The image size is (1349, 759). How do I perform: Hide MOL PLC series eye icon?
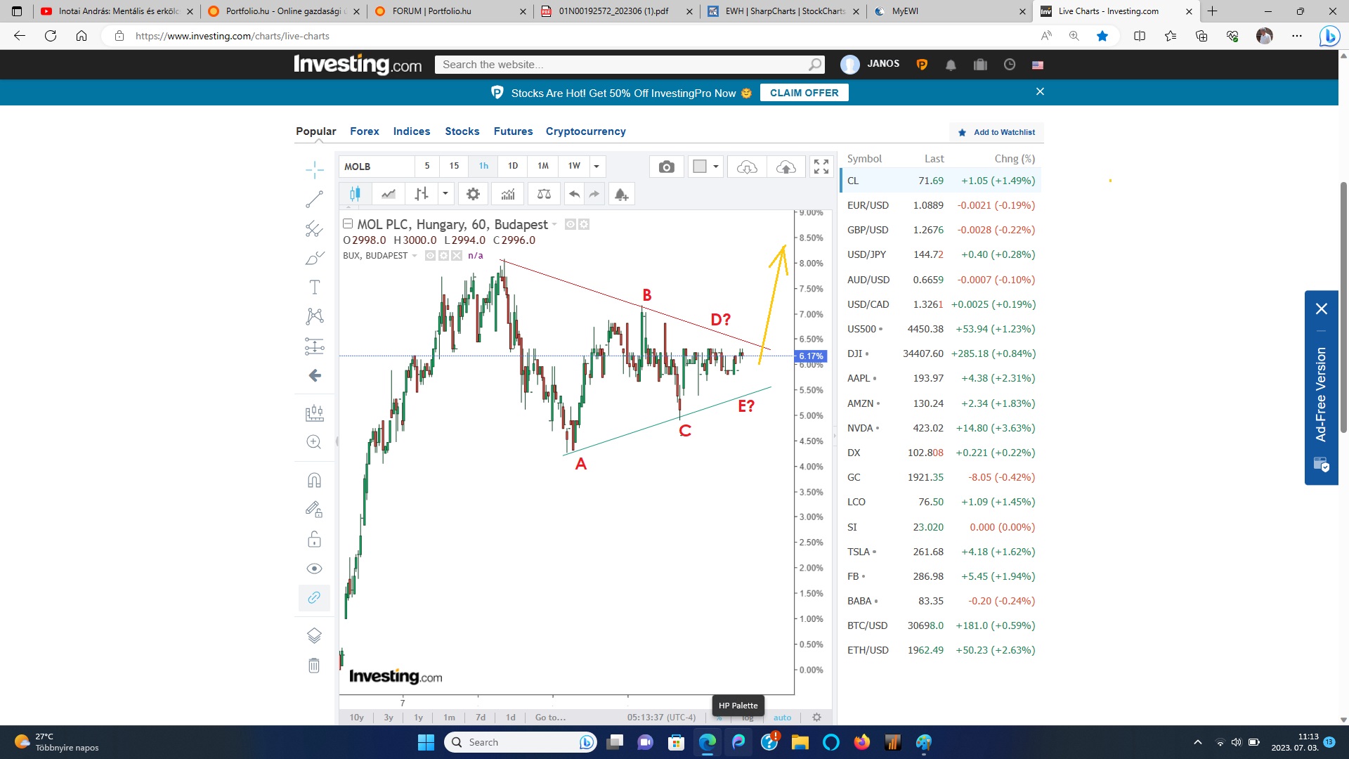(571, 224)
